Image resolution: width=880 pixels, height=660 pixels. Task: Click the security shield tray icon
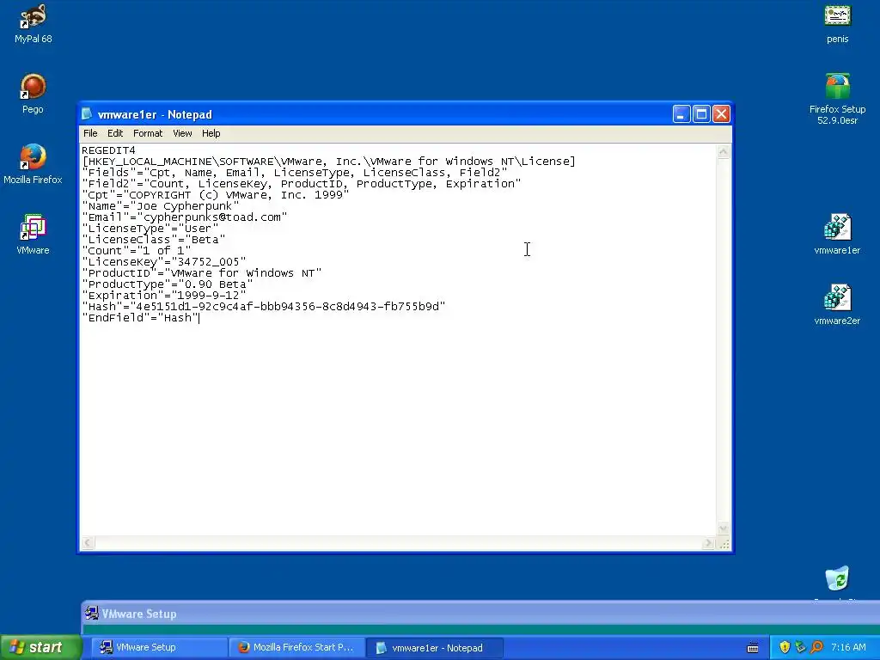tap(785, 647)
